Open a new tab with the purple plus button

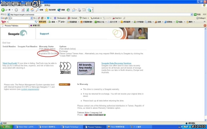point(35,25)
